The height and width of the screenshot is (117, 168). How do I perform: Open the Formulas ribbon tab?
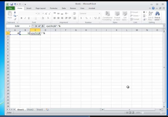click(54, 8)
